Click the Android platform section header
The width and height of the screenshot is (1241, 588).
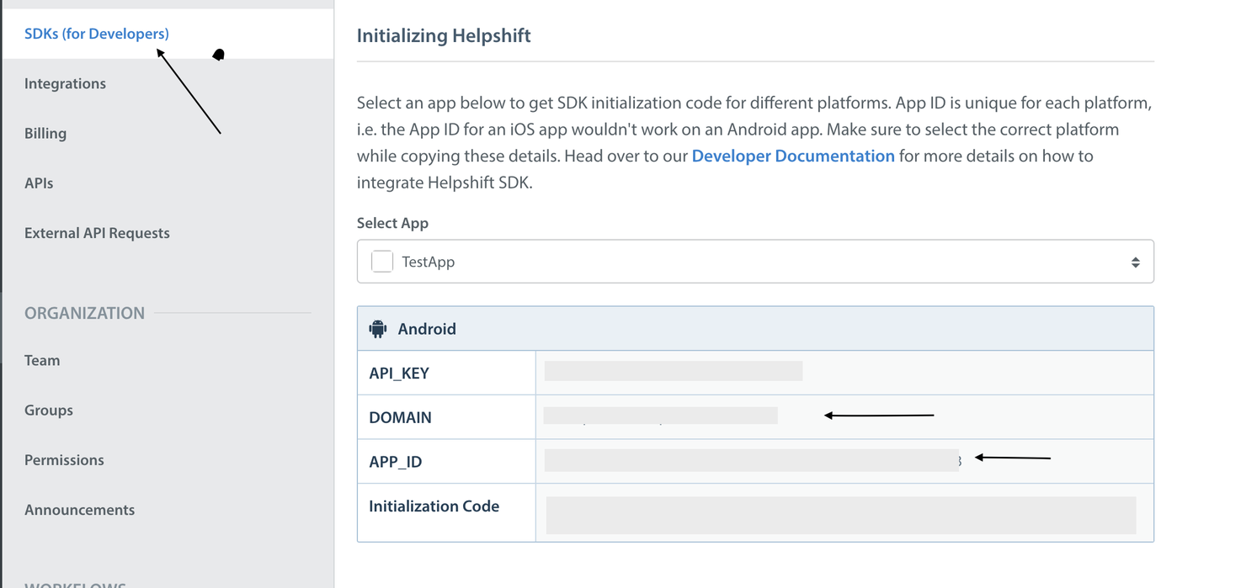pyautogui.click(x=754, y=329)
